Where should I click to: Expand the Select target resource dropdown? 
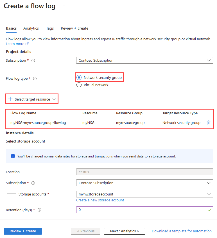coord(53,99)
